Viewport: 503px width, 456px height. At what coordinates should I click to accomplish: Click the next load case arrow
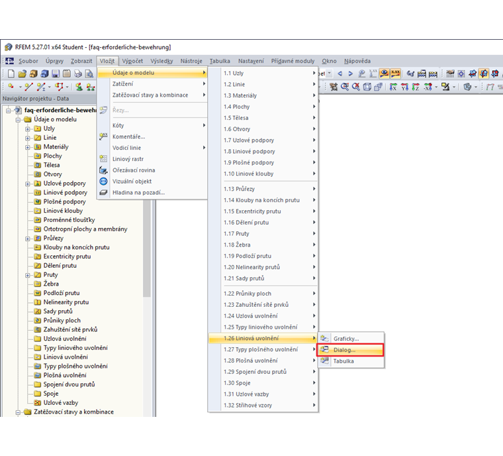pos(350,74)
